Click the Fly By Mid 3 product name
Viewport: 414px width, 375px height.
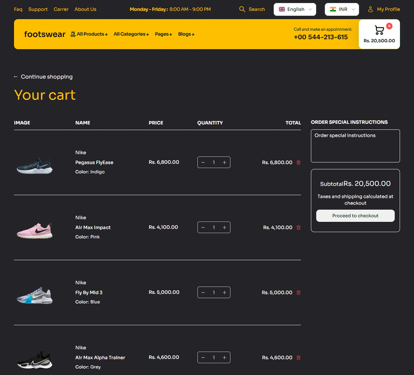[89, 292]
